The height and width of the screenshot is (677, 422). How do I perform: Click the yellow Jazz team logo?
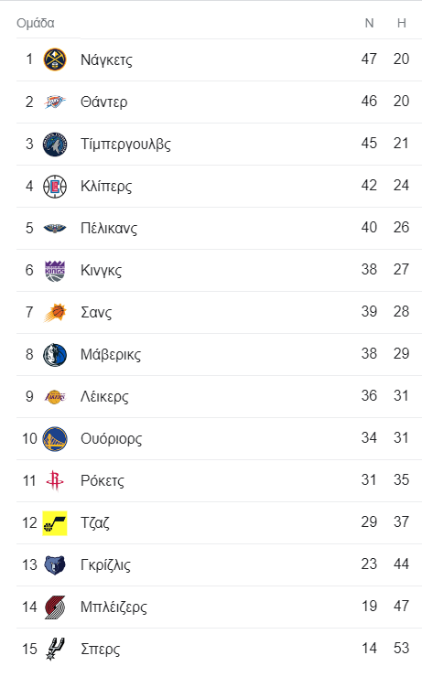[55, 523]
